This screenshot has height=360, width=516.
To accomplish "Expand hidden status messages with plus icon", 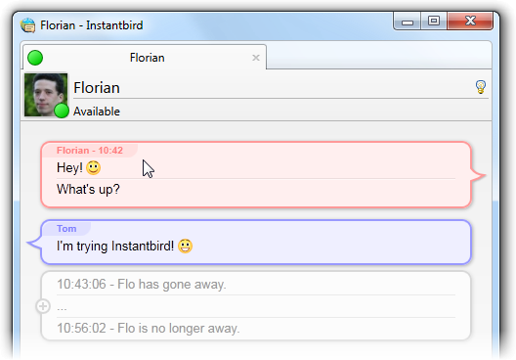I will (x=43, y=306).
